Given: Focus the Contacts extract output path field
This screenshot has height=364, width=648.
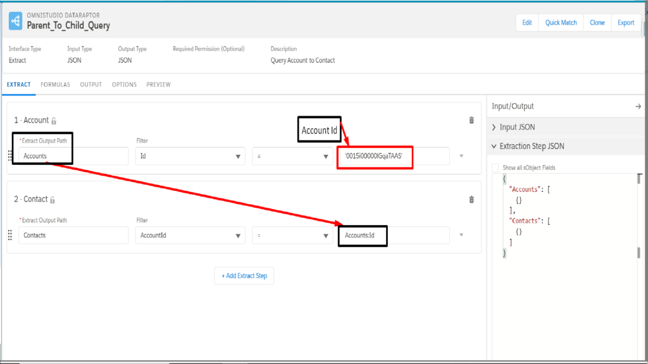Looking at the screenshot, I should (x=73, y=235).
